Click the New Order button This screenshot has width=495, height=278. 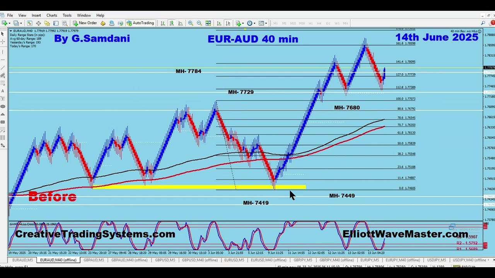click(85, 23)
